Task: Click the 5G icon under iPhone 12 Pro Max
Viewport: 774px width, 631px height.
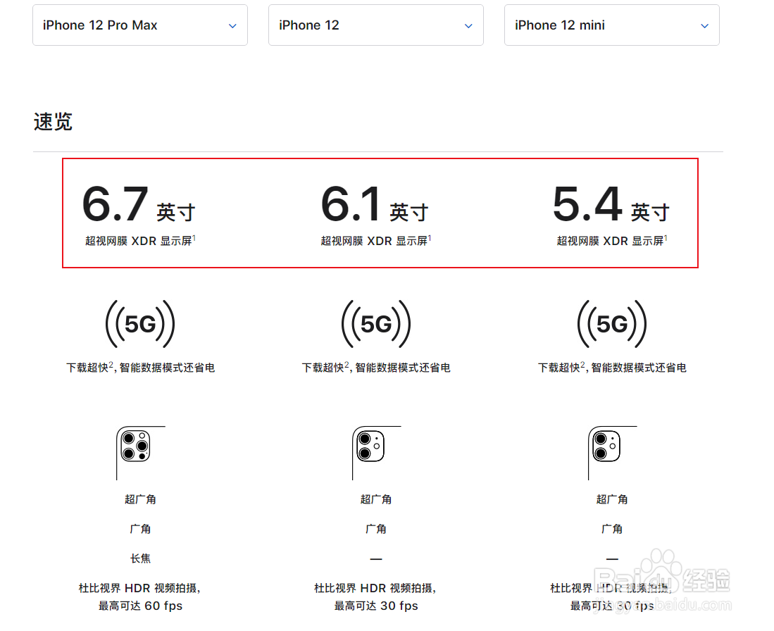Action: tap(140, 324)
